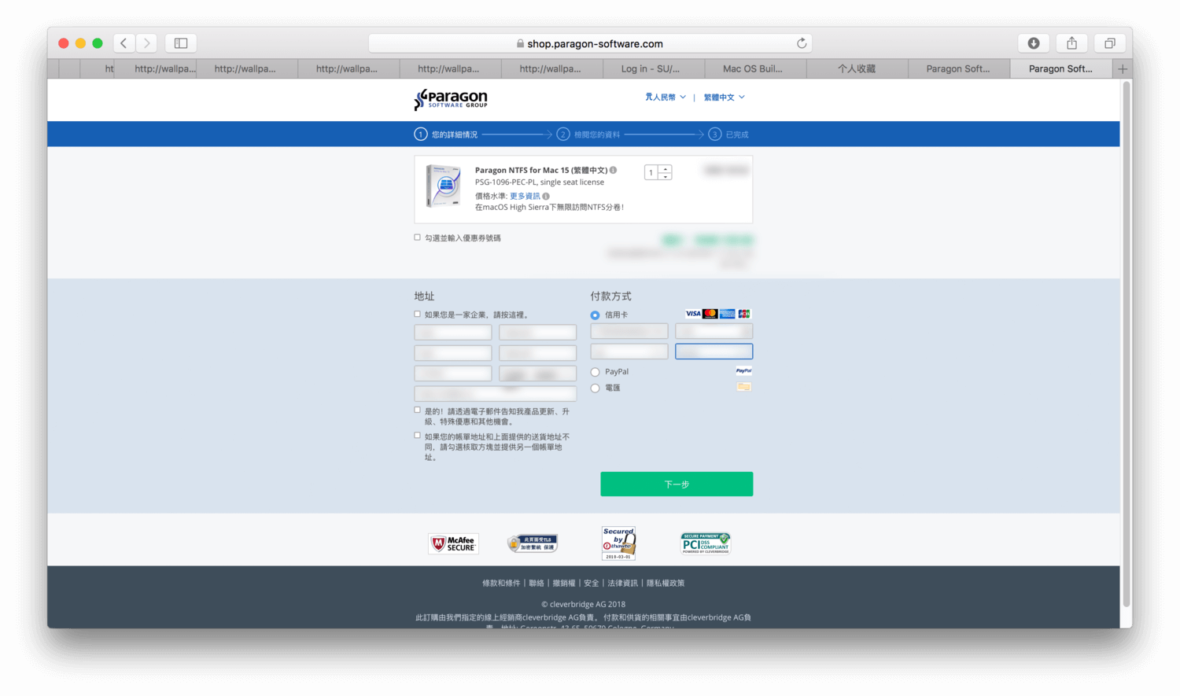Click the PCI DSS Compliant badge
The height and width of the screenshot is (696, 1180).
pyautogui.click(x=705, y=543)
